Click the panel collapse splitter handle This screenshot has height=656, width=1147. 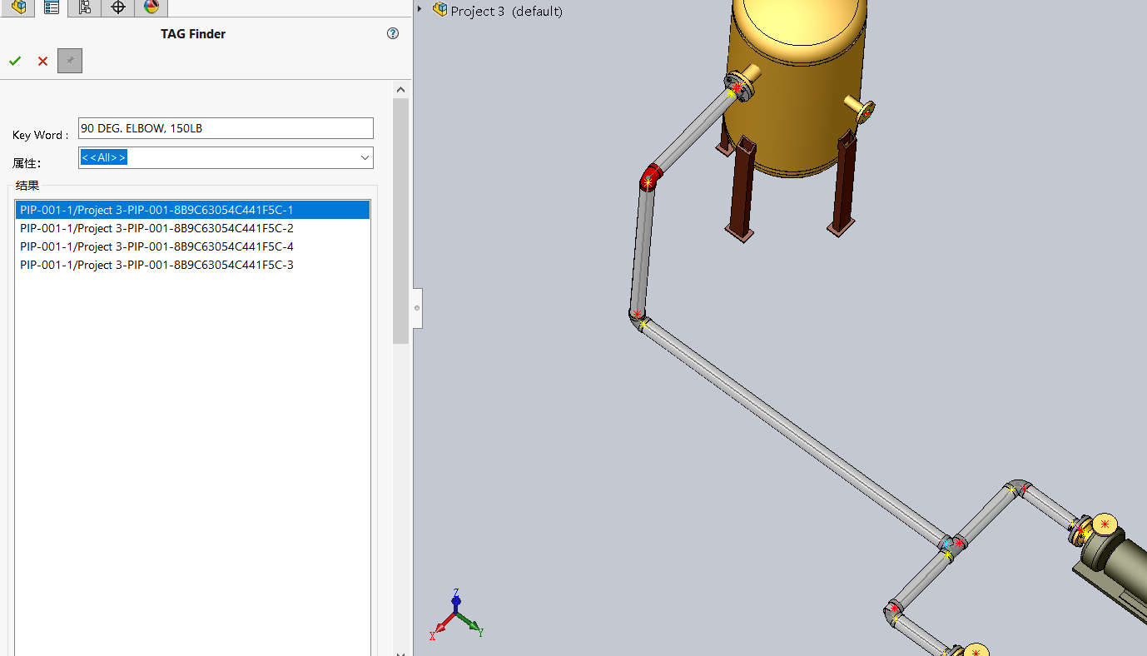pos(417,308)
